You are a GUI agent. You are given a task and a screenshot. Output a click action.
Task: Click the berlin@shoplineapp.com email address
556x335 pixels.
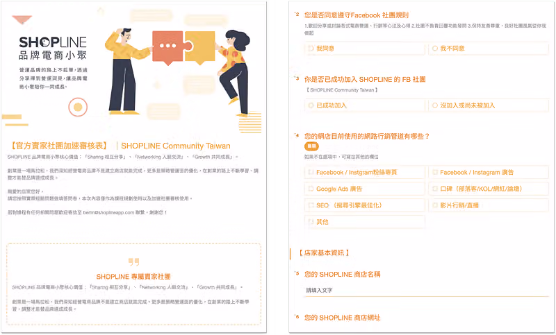[108, 213]
